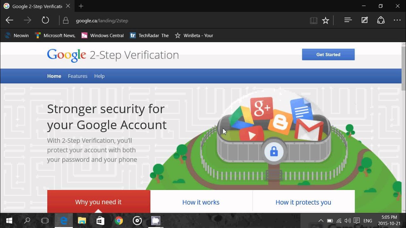The width and height of the screenshot is (406, 228).
Task: Click the YouTube icon in illustration
Action: pyautogui.click(x=252, y=134)
